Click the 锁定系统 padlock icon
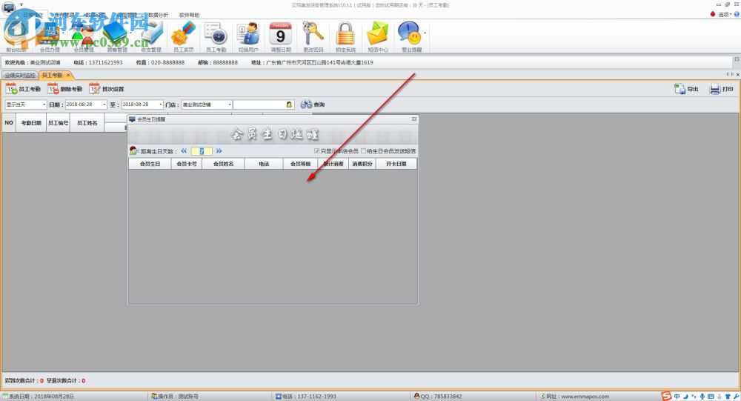 pyautogui.click(x=345, y=36)
